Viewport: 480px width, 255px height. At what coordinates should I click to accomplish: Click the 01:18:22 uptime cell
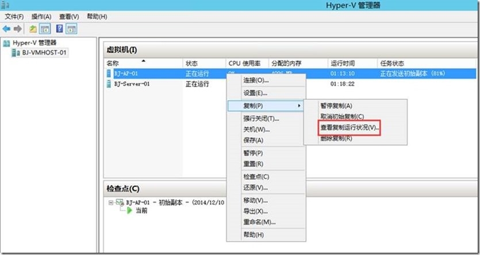[342, 84]
